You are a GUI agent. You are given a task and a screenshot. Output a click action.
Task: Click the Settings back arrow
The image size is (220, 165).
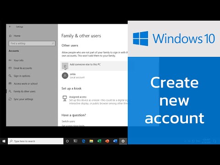(x=10, y=27)
